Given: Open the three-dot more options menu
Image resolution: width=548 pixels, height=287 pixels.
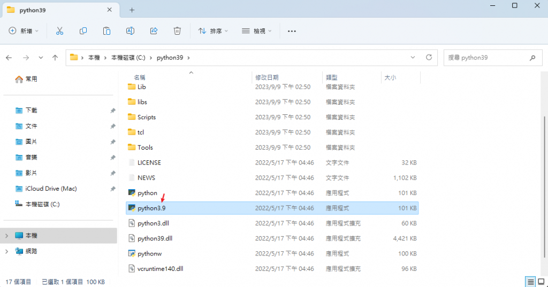Looking at the screenshot, I should (x=292, y=31).
